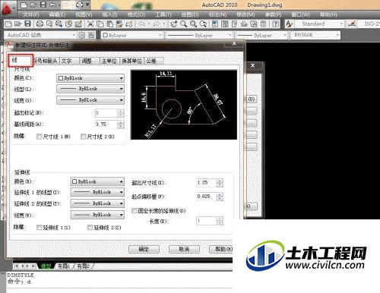This screenshot has height=293, width=380.
Task: Switch to the 主单位 tab
Action: click(x=109, y=61)
